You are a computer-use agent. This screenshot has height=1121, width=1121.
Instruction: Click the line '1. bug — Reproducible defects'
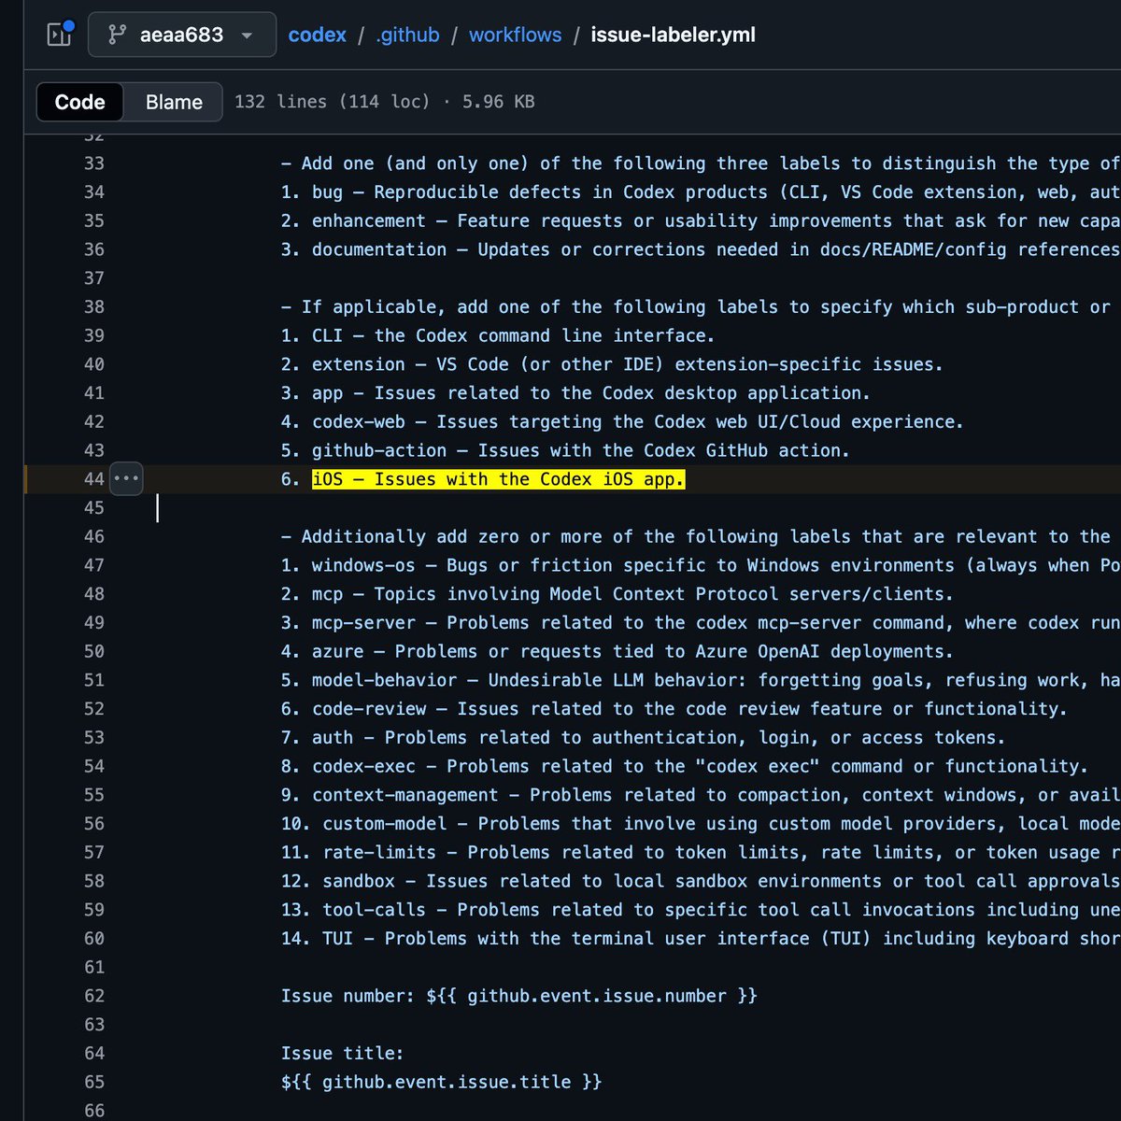[701, 192]
